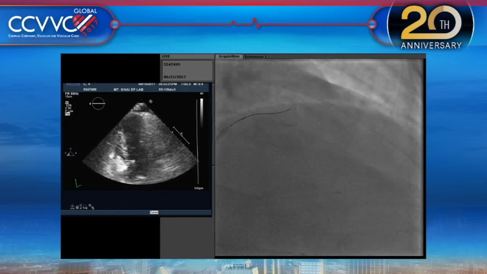Click the 54bpm heart rate readout
The height and width of the screenshot is (274, 487).
(199, 188)
